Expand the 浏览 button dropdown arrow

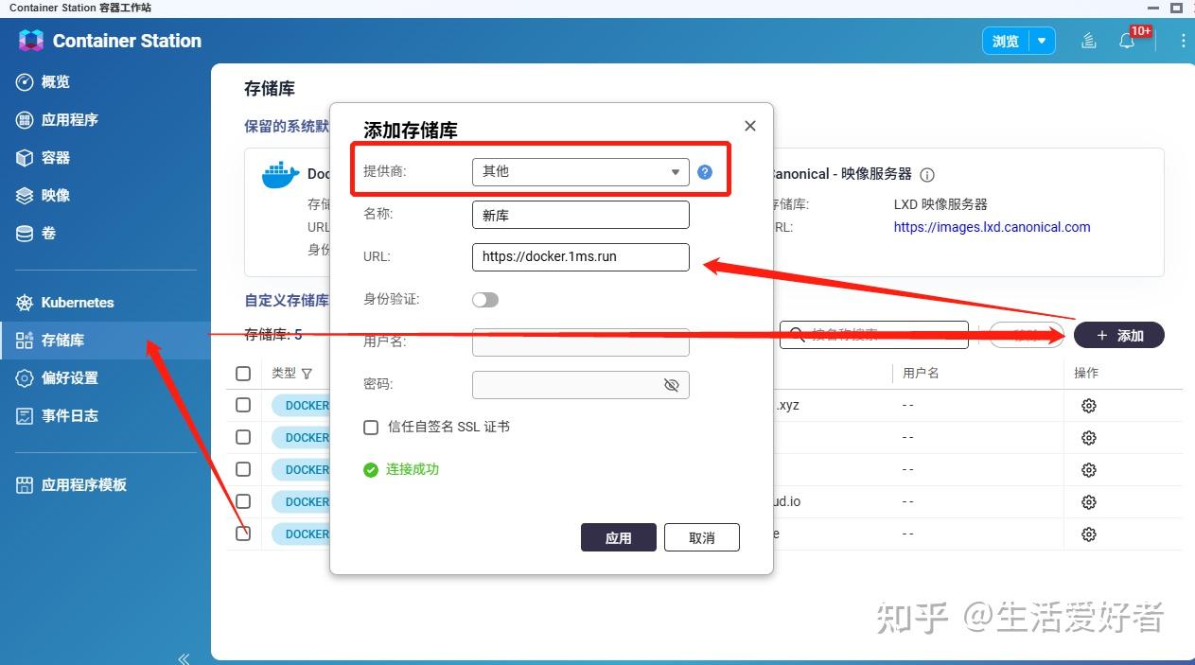click(x=1042, y=42)
